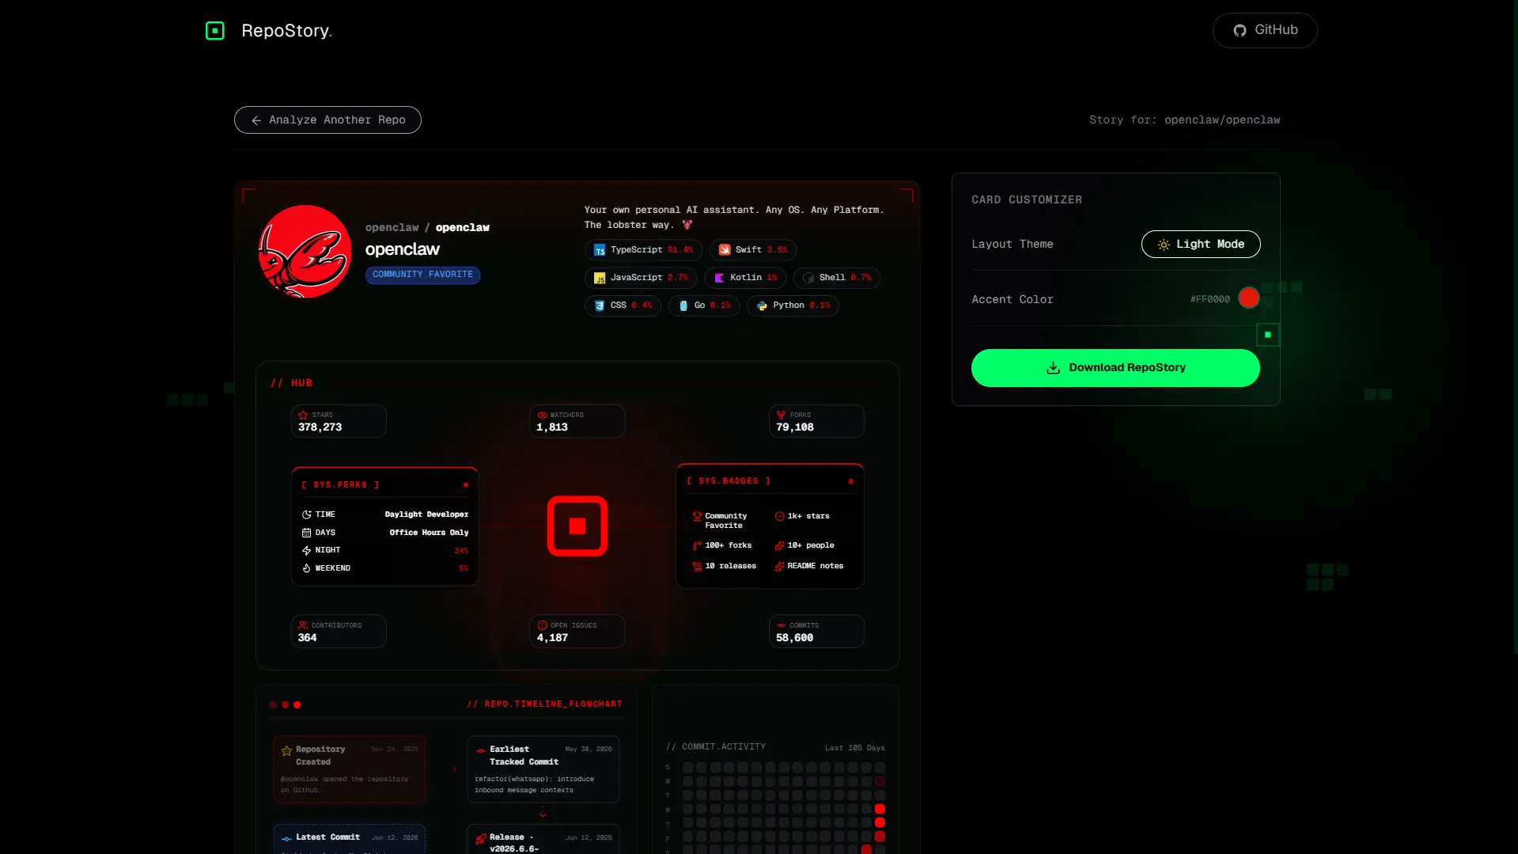Click the lightning icon next to NIGHT
The width and height of the screenshot is (1518, 854).
[x=306, y=550]
